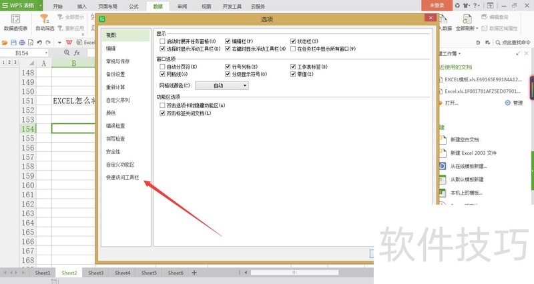534x284 pixels.
Task: Click the PivotTable (数据透视表) icon
Action: [x=15, y=19]
